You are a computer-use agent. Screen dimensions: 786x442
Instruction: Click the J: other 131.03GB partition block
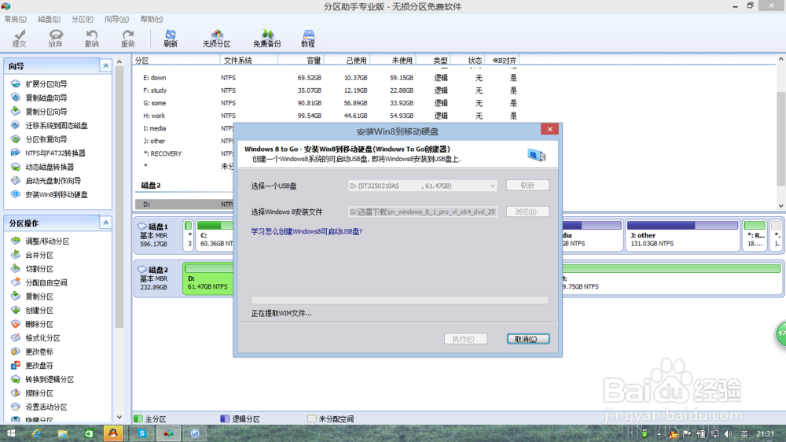tap(682, 235)
